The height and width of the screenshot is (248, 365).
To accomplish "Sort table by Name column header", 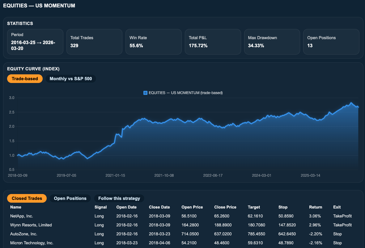I will tap(15, 207).
